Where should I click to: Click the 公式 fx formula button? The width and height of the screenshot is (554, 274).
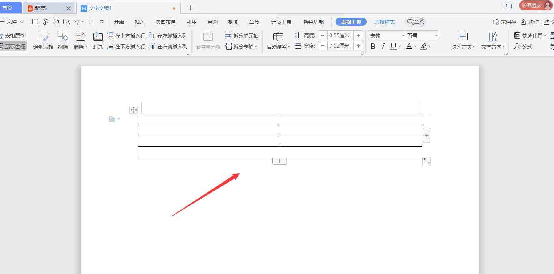[x=523, y=46]
